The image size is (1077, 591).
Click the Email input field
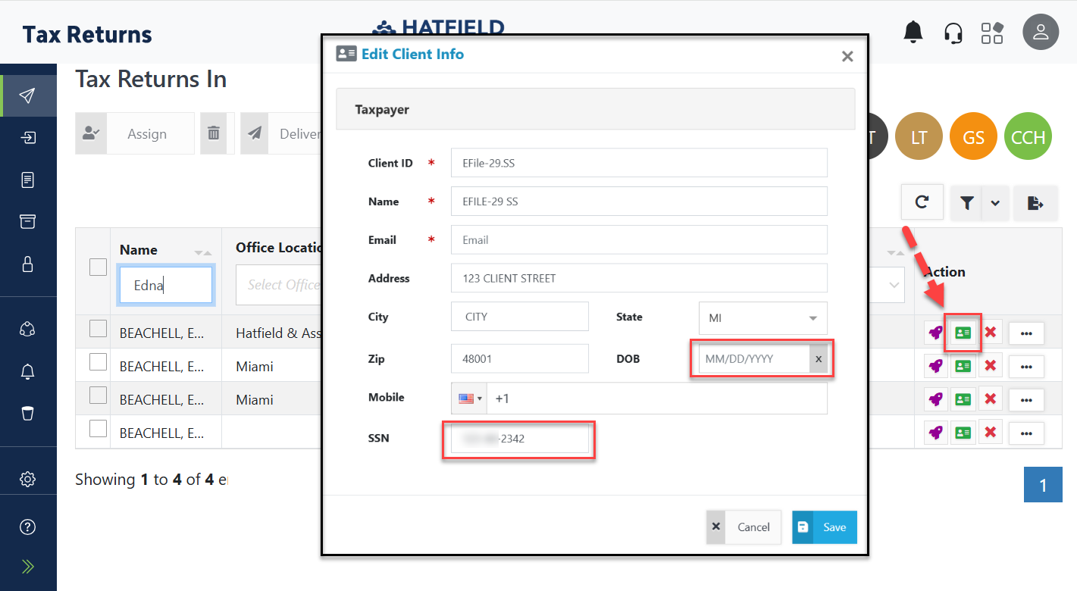click(x=638, y=240)
